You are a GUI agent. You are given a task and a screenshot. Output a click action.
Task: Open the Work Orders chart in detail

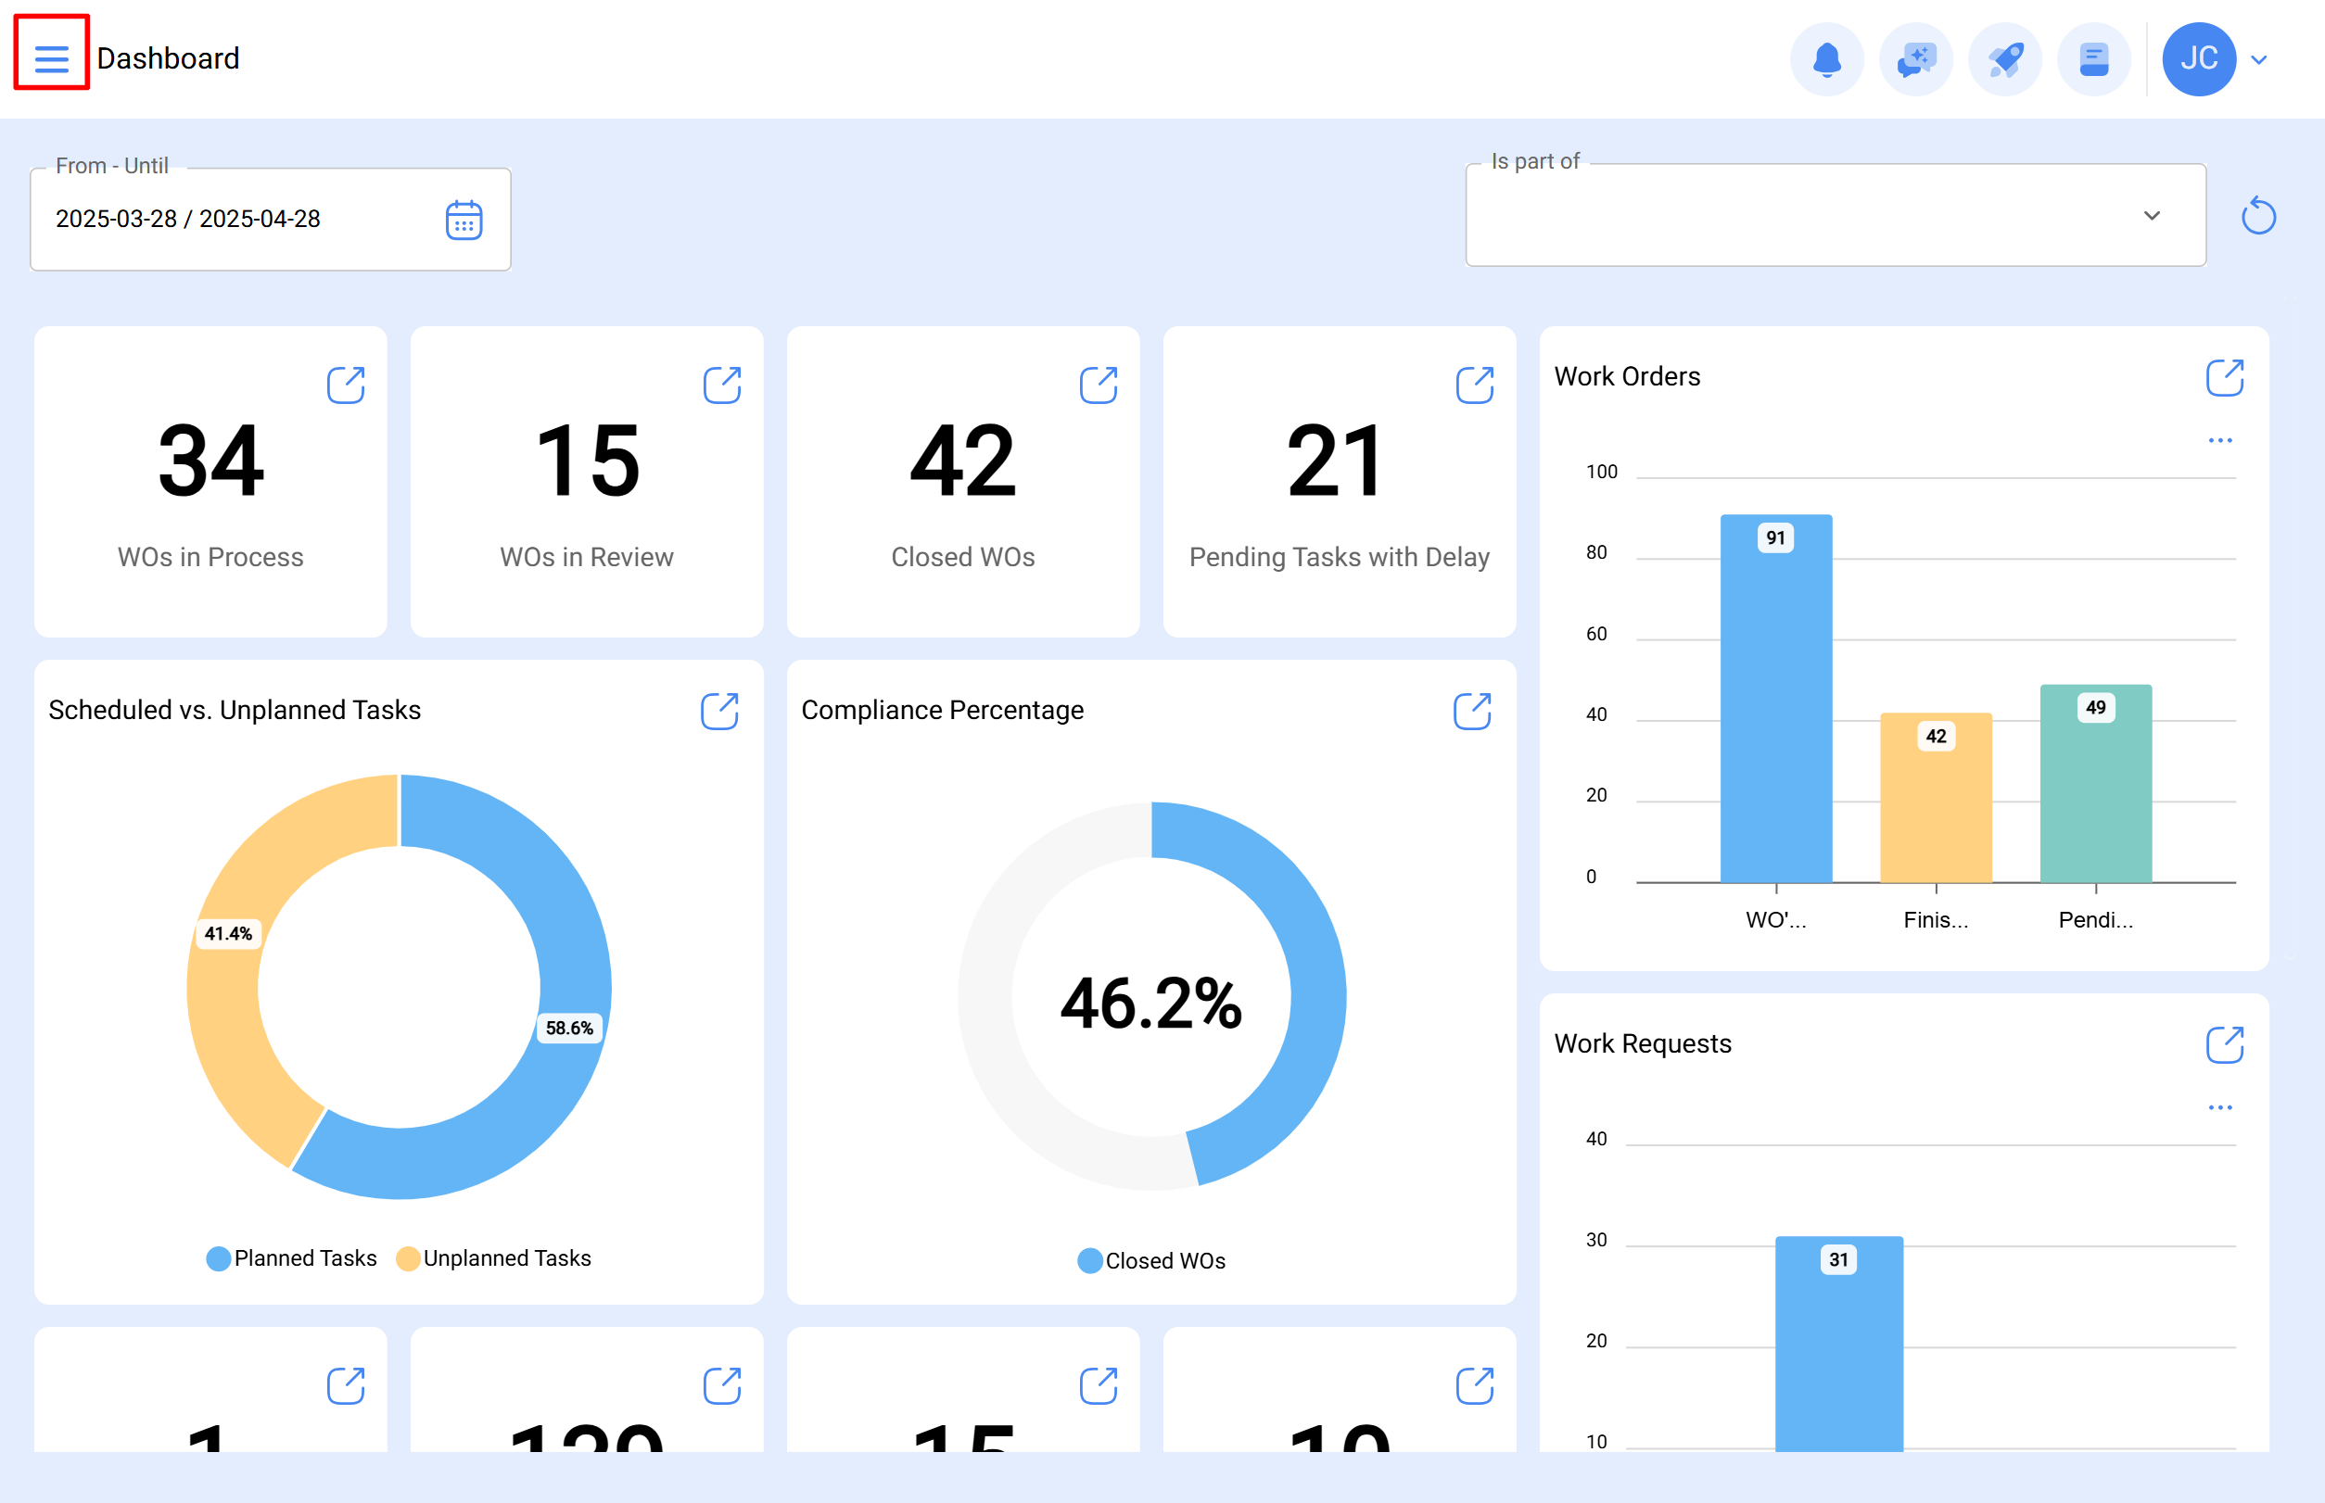(x=2225, y=377)
